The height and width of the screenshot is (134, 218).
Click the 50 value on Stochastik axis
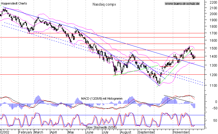215,120
